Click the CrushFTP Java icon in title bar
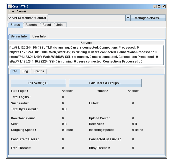Viewport: 173px width, 163px height. point(10,6)
